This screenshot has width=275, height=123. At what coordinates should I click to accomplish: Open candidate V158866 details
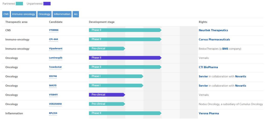(54, 30)
